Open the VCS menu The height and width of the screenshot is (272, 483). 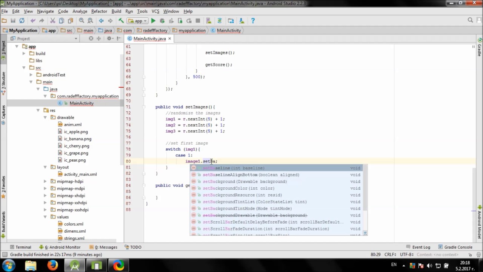[x=155, y=11]
